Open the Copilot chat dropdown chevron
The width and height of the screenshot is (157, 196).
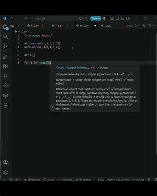click(86, 18)
